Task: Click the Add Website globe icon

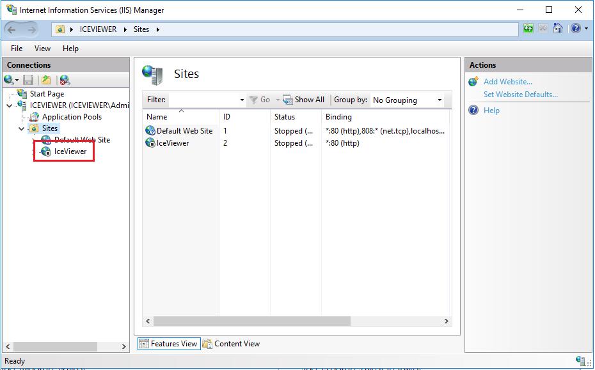Action: pyautogui.click(x=473, y=81)
